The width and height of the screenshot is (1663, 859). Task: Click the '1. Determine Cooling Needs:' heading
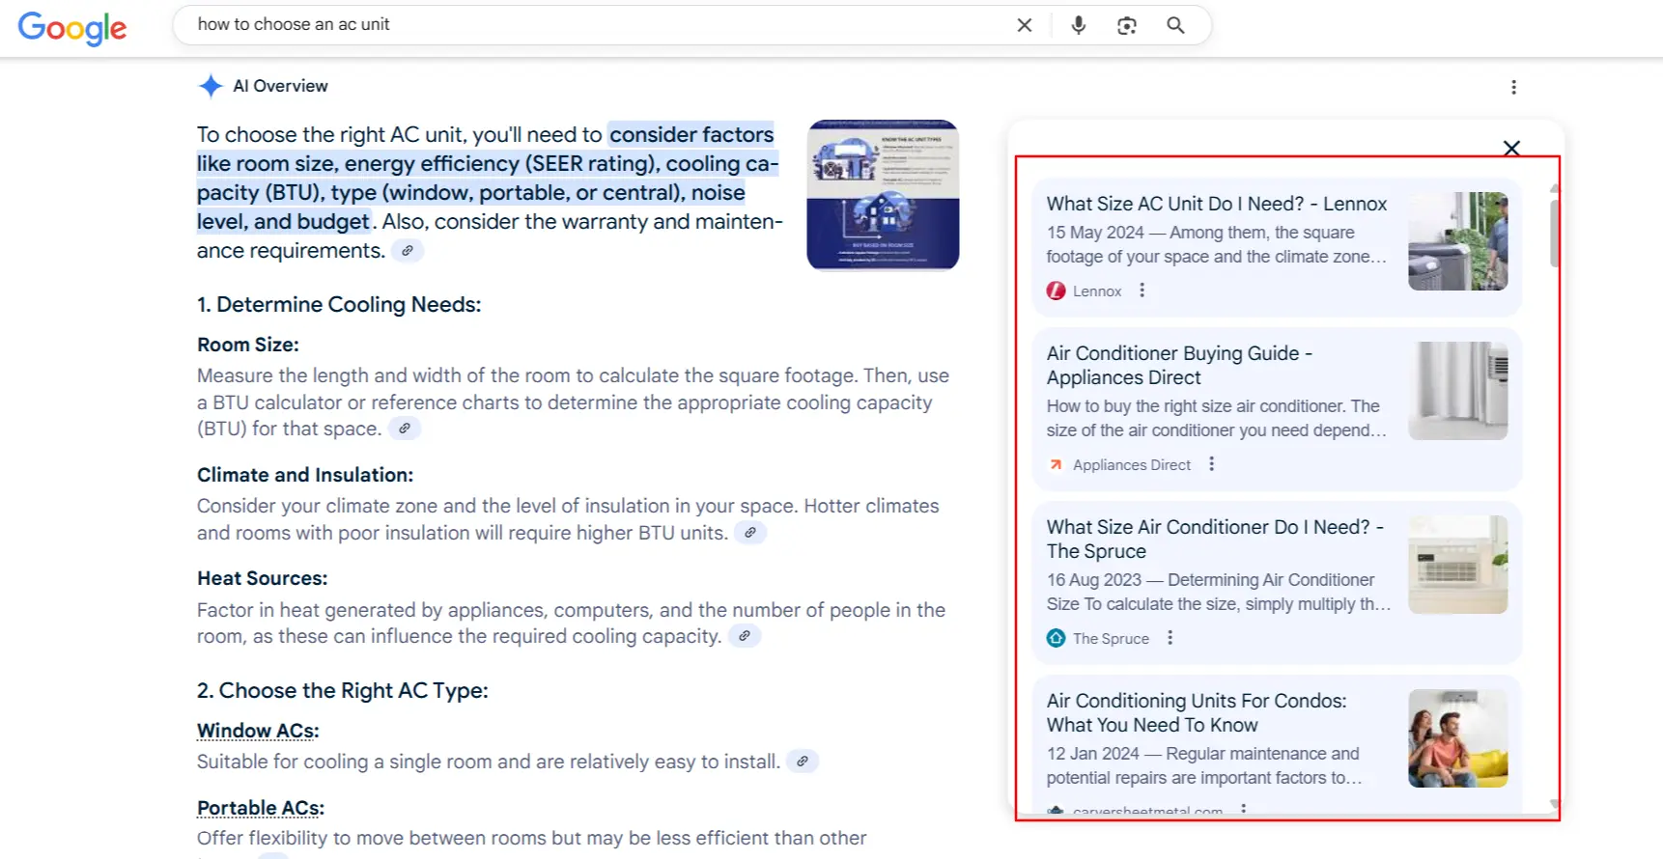point(339,304)
